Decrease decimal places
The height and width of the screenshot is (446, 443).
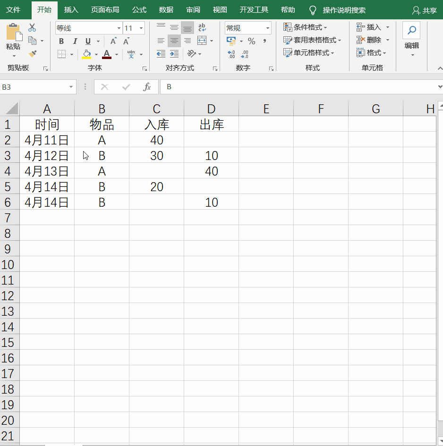(x=245, y=54)
